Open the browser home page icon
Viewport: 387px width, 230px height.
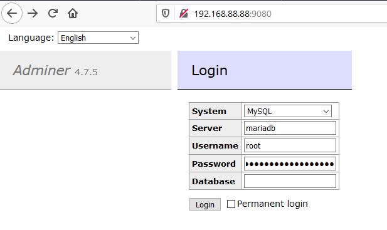tap(73, 13)
